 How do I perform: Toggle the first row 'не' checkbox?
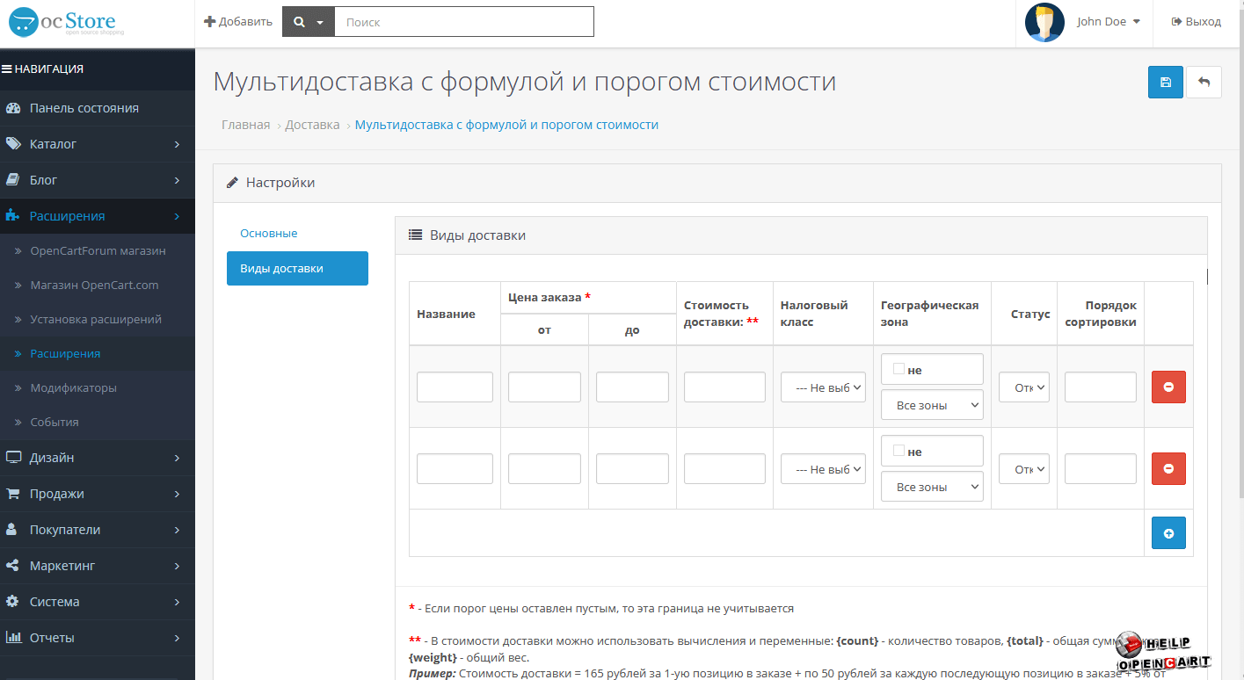(x=898, y=369)
